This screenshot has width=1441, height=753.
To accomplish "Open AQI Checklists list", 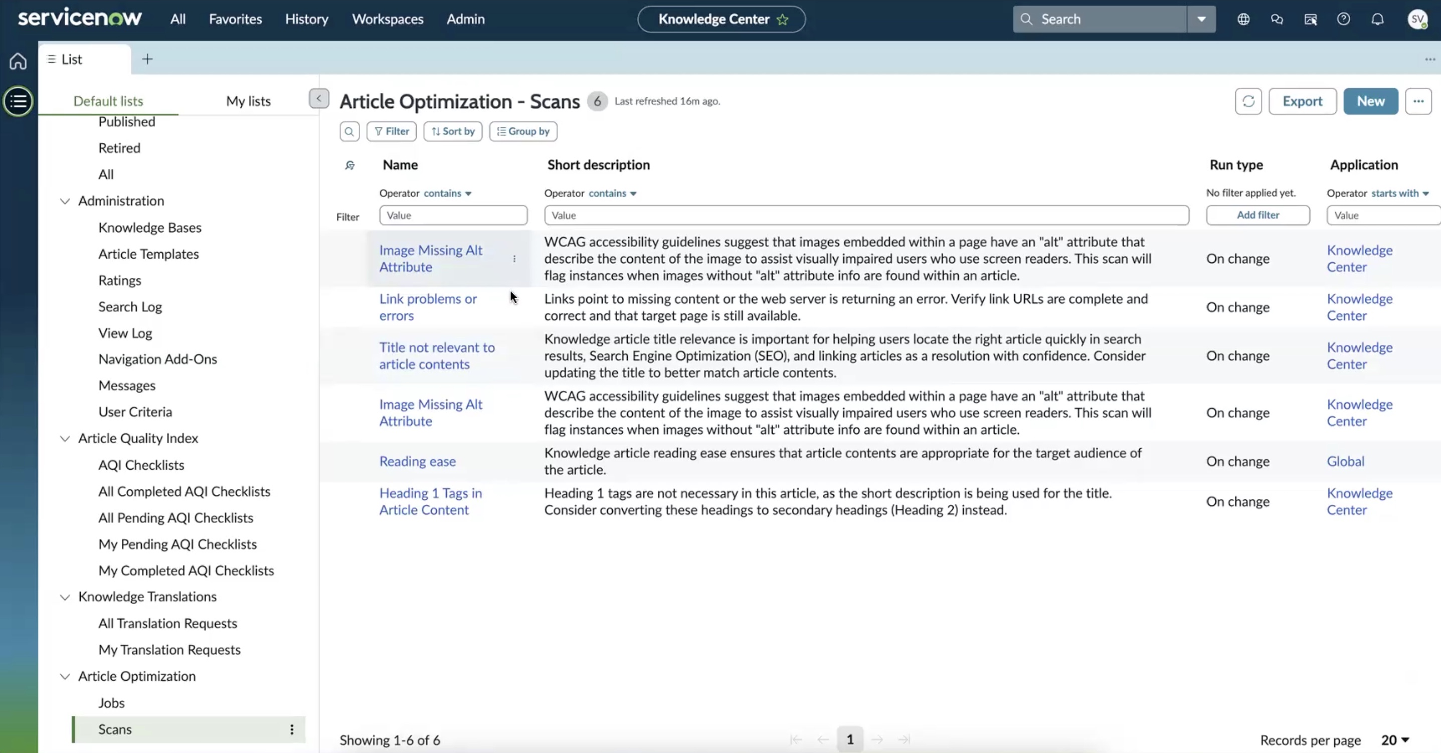I will [x=141, y=465].
